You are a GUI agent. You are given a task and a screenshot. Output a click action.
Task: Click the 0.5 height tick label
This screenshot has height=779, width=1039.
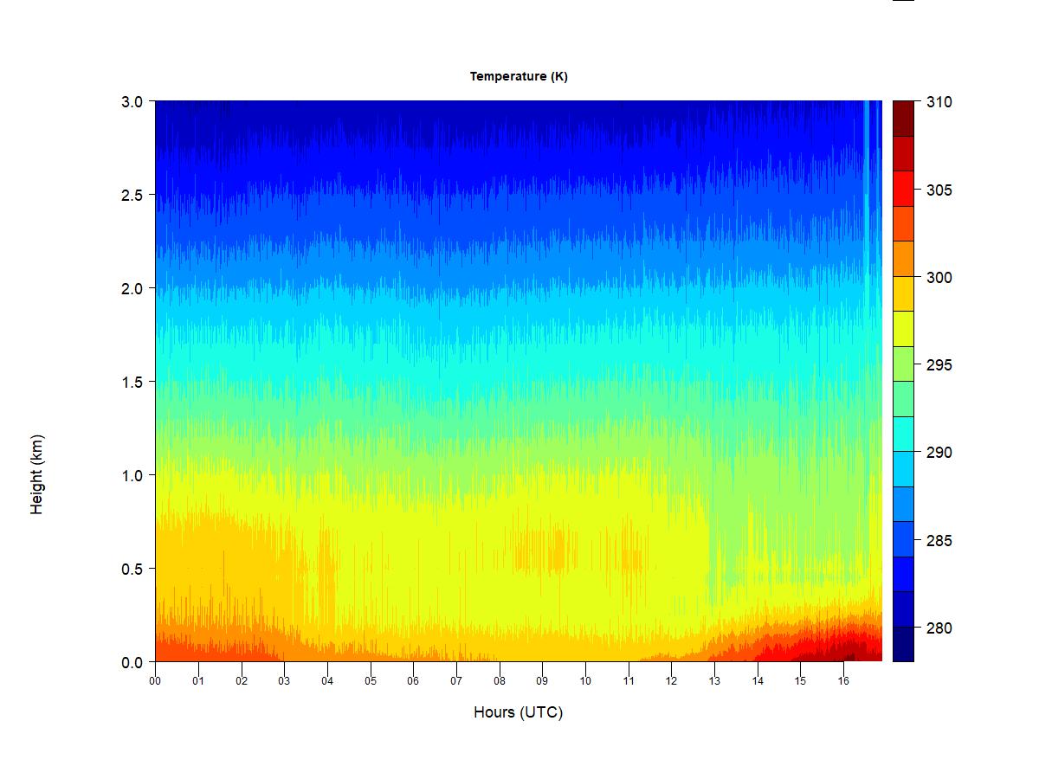coord(132,569)
